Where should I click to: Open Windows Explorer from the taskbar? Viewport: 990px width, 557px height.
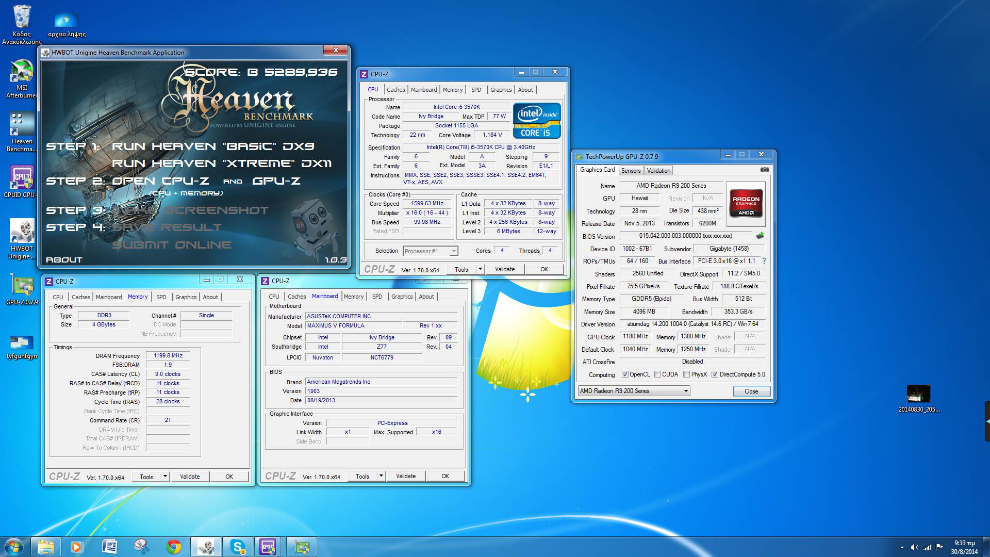point(45,547)
